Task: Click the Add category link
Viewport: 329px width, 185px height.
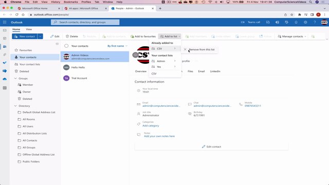Action: 151,125
